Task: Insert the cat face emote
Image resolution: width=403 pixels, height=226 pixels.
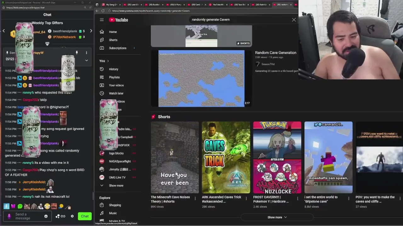Action: point(27,206)
